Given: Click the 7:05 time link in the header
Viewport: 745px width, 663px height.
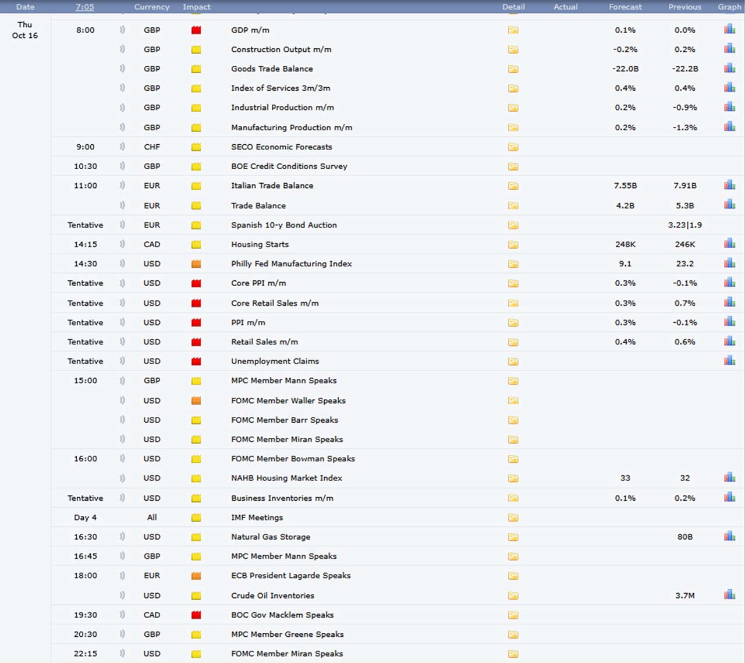Looking at the screenshot, I should coord(84,7).
